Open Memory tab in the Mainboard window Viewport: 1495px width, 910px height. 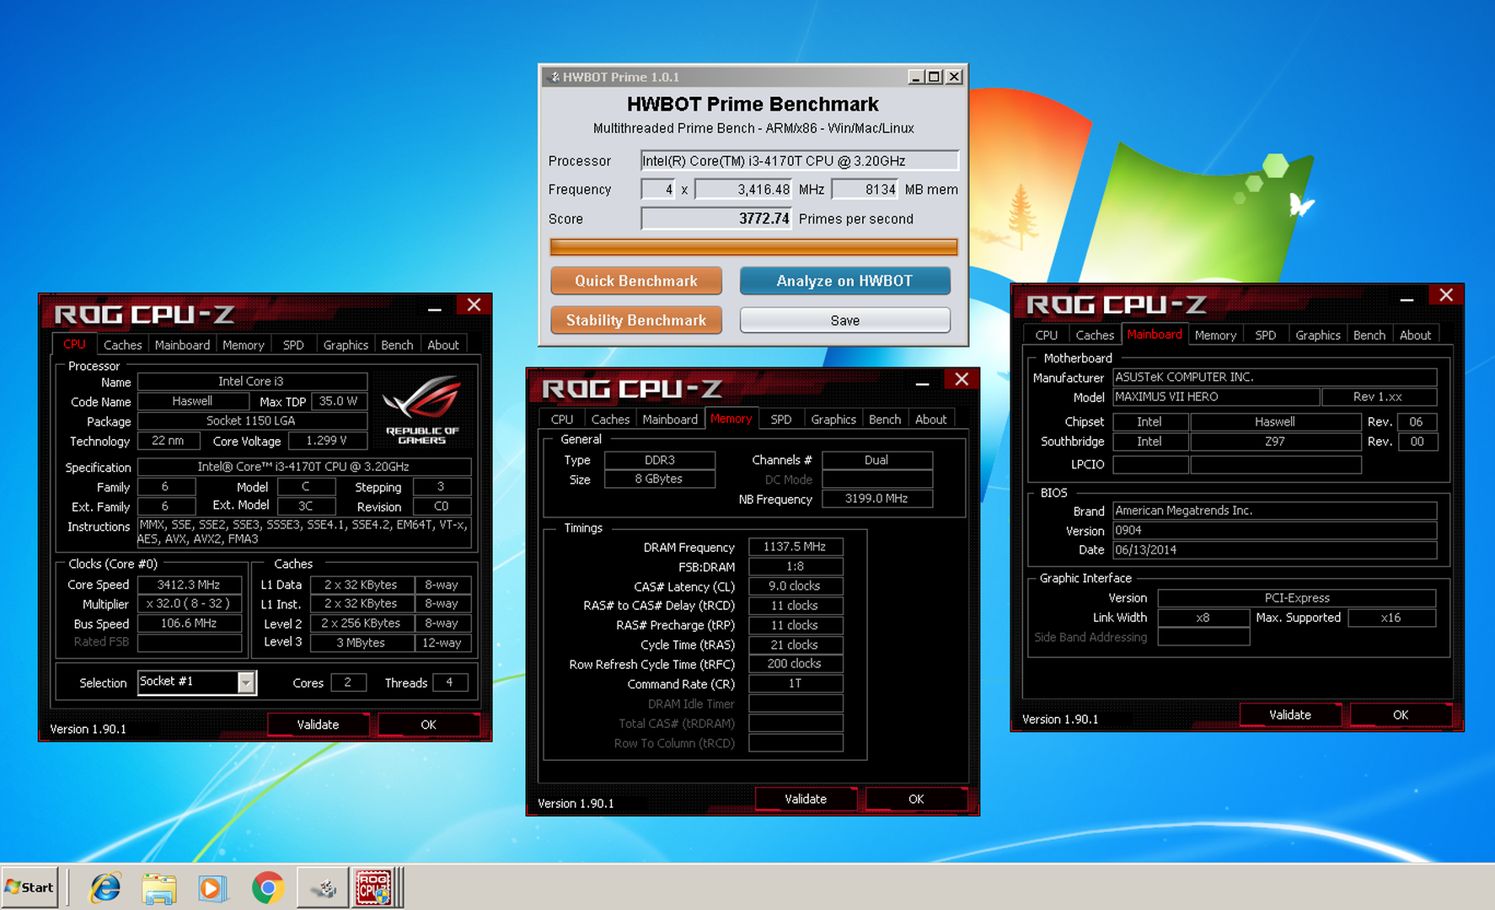[x=1215, y=335]
